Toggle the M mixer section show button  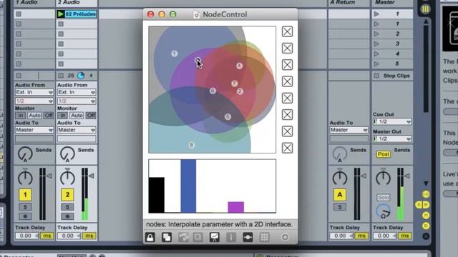coord(426,216)
